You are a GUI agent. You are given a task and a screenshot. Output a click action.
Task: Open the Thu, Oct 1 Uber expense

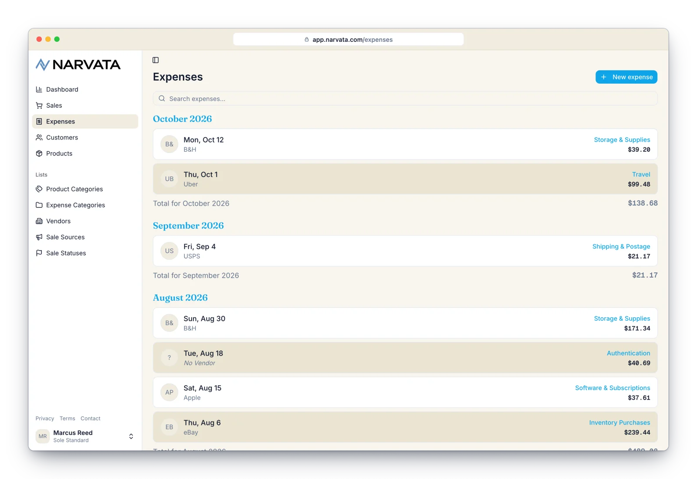(x=405, y=179)
